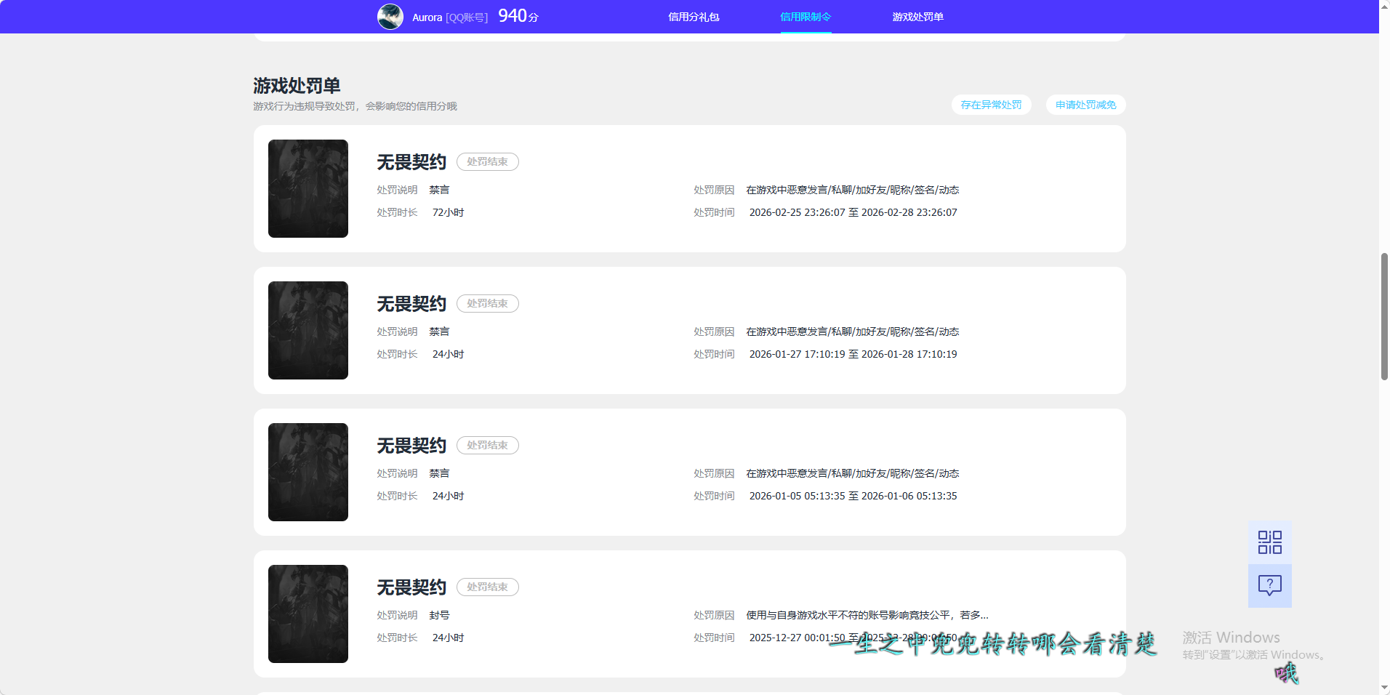Open the 转到设置以激活Windows link
Image resolution: width=1390 pixels, height=695 pixels.
pos(1251,655)
